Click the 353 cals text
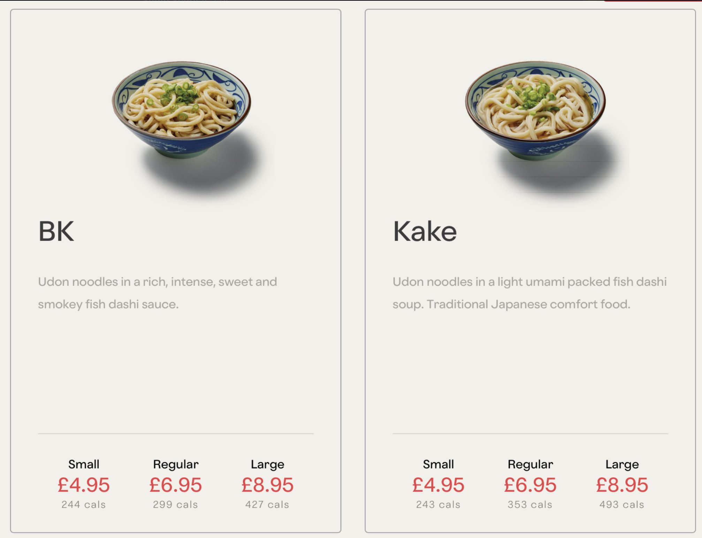This screenshot has width=702, height=538. tap(530, 505)
